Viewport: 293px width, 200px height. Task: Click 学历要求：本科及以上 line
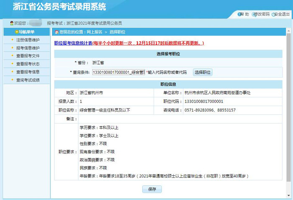click(99, 128)
